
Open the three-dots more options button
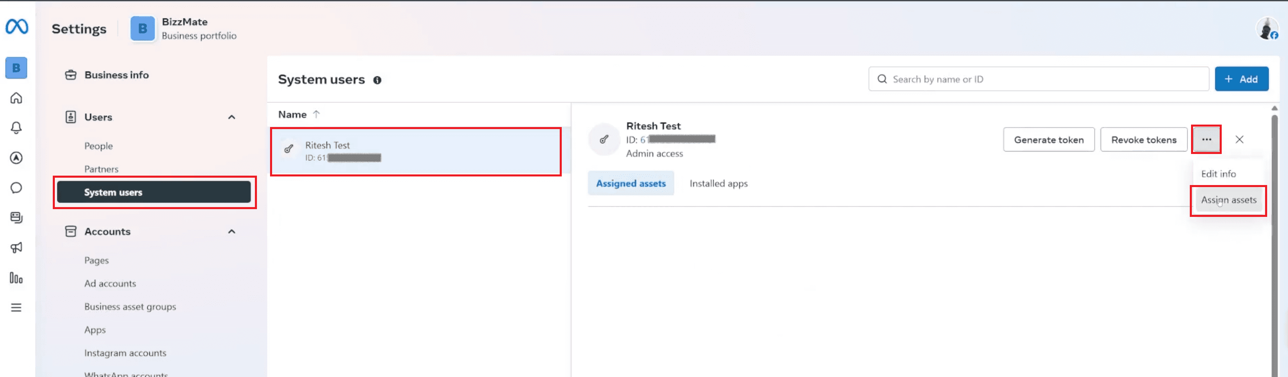(x=1207, y=139)
